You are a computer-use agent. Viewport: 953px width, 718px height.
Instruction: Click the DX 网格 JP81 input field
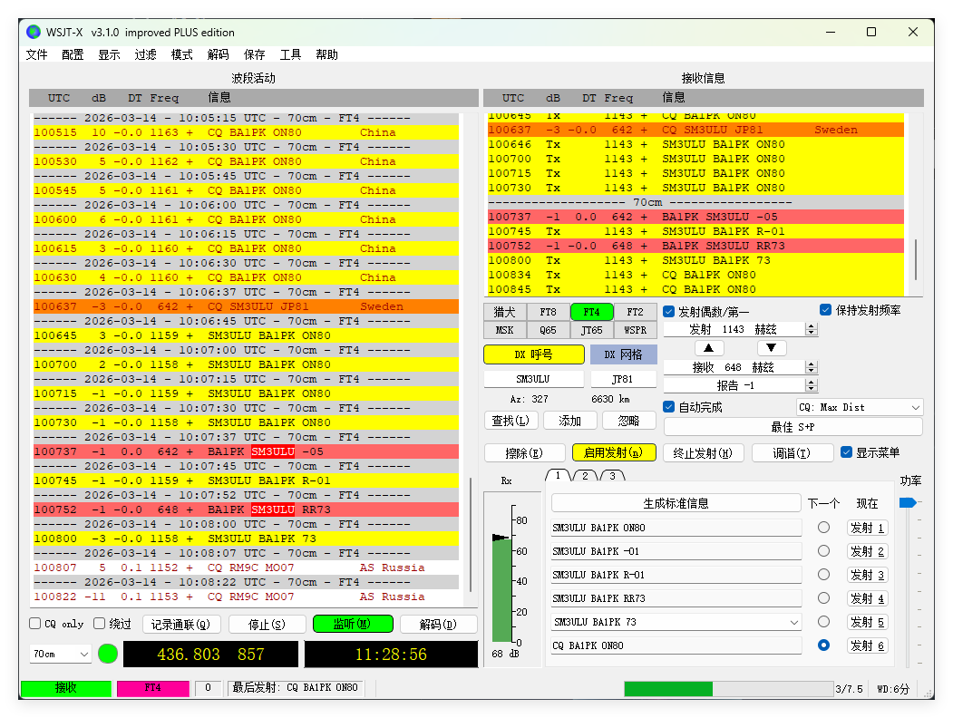point(622,379)
